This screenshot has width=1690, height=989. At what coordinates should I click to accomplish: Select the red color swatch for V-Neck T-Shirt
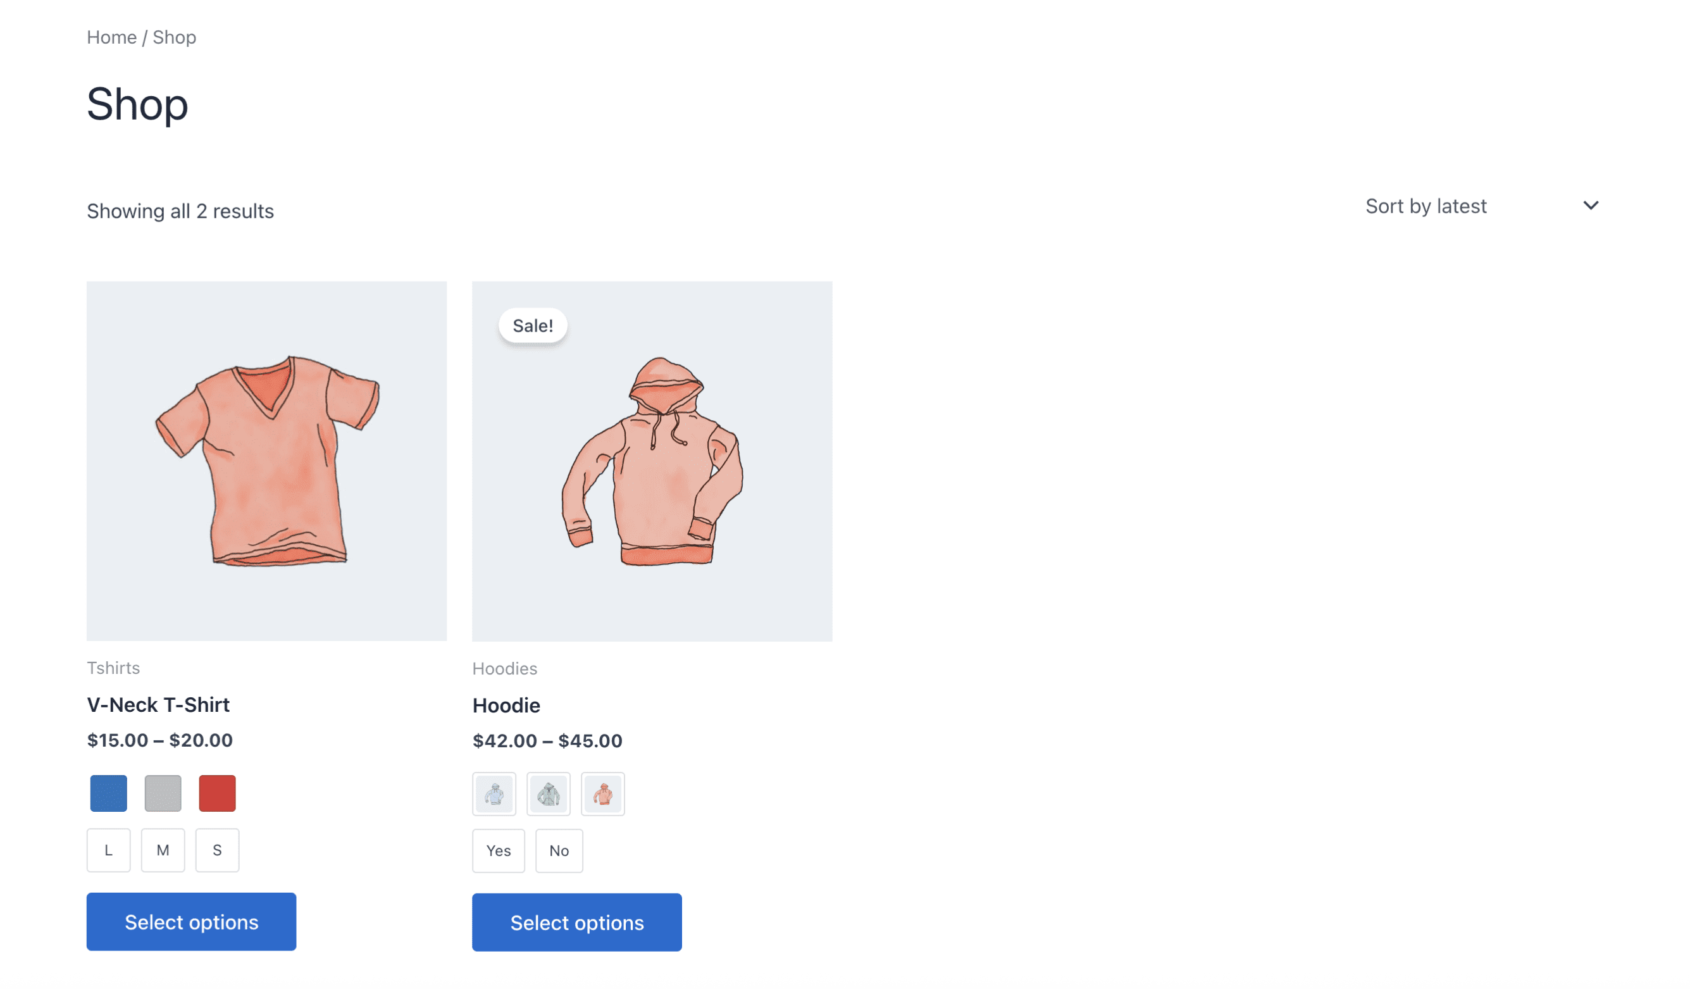pyautogui.click(x=216, y=793)
